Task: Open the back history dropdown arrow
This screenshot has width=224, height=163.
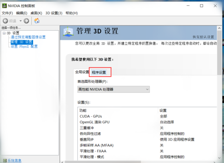Action: (x=21, y=21)
